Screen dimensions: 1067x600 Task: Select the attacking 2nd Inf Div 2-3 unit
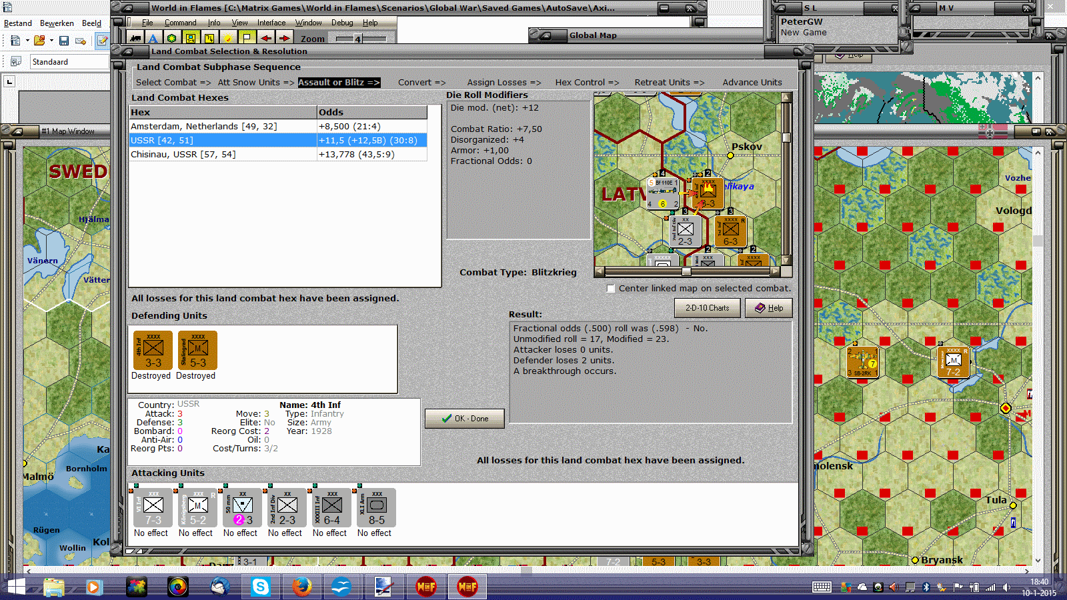(x=287, y=508)
